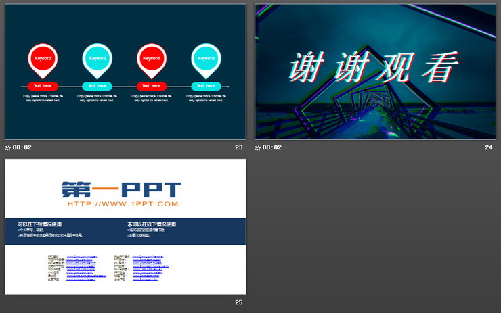The width and height of the screenshot is (501, 313).
Task: Click the second red Keyword pin icon
Action: click(151, 59)
